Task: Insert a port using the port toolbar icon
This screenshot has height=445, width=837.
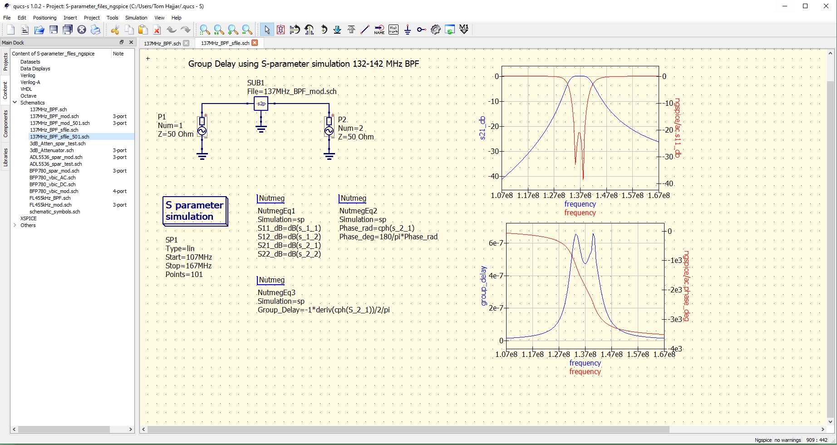Action: point(421,30)
